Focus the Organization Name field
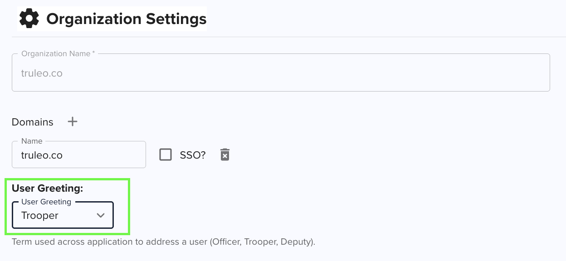 coord(281,72)
